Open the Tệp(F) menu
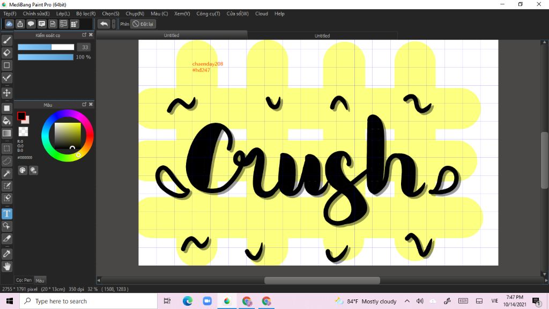 click(x=10, y=13)
